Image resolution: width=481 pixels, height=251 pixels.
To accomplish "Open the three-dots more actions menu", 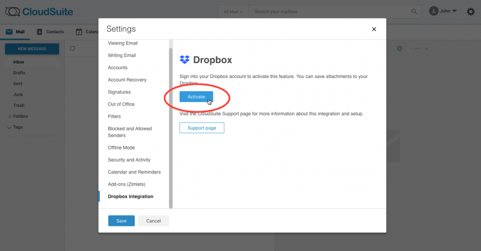I will click(417, 49).
